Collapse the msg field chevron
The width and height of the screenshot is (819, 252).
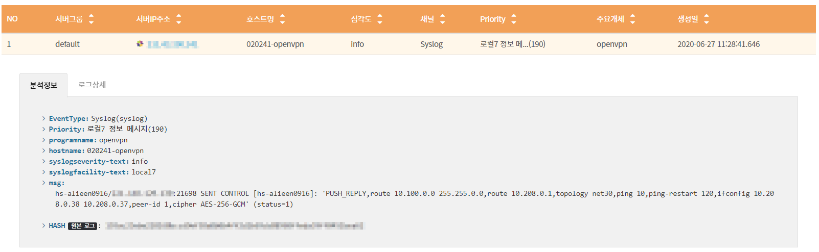point(44,183)
